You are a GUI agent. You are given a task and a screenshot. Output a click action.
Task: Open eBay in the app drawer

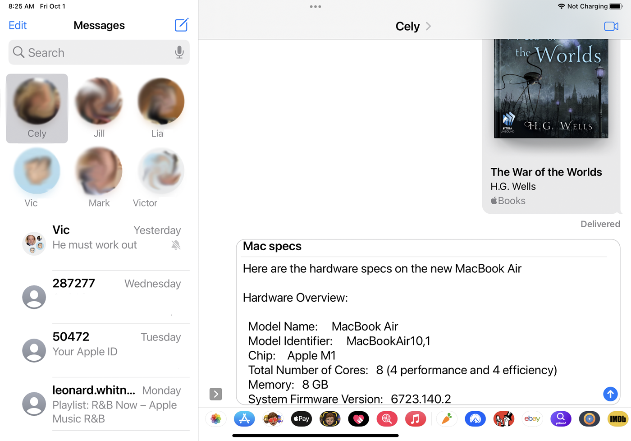click(532, 419)
